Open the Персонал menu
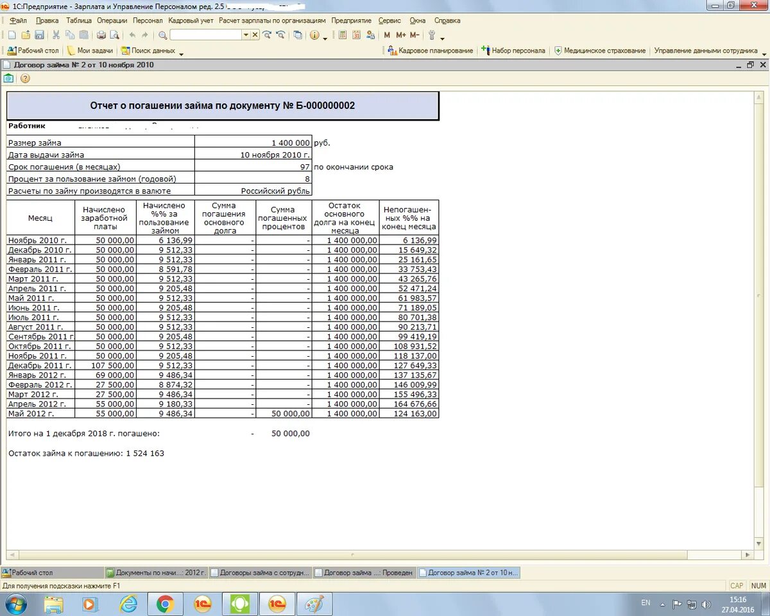Screen dimensions: 770x616 (148, 21)
